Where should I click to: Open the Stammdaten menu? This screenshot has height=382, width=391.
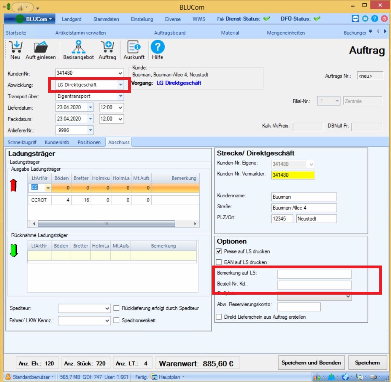[106, 19]
